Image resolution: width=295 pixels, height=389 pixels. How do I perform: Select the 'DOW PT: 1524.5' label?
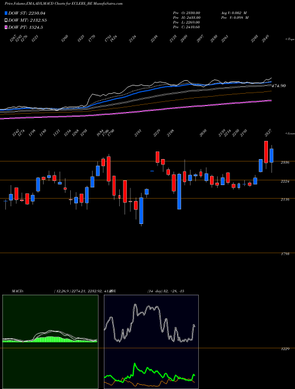(x=25, y=27)
